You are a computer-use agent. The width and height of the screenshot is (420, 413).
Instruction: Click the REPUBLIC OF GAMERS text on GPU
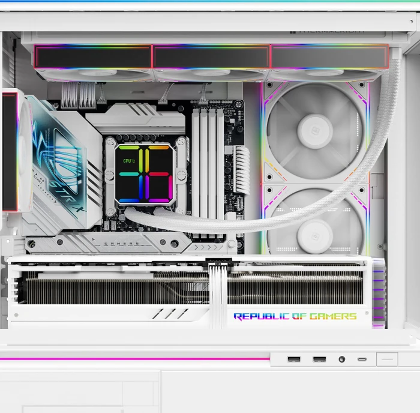coord(295,316)
